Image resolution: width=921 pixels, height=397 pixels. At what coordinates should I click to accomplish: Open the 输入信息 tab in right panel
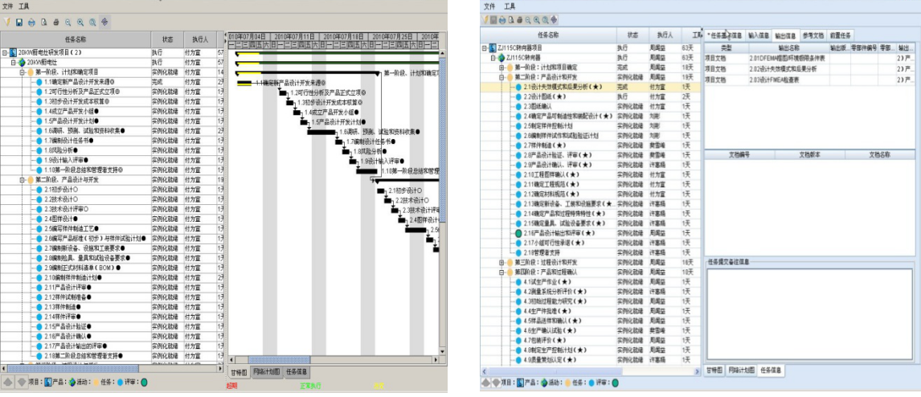tap(759, 35)
